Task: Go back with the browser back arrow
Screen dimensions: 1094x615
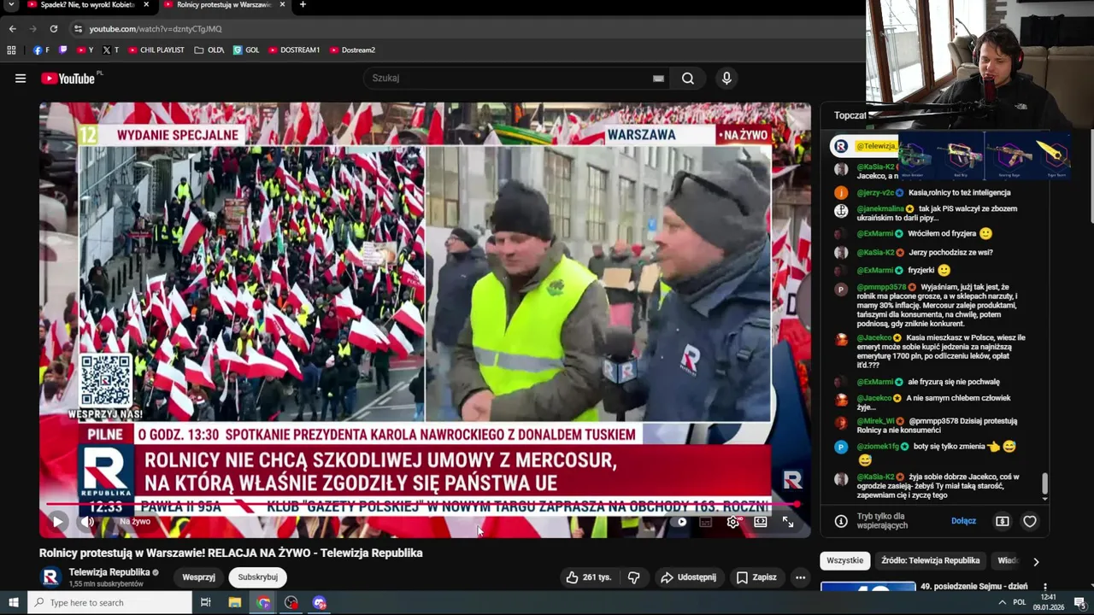Action: pyautogui.click(x=12, y=29)
